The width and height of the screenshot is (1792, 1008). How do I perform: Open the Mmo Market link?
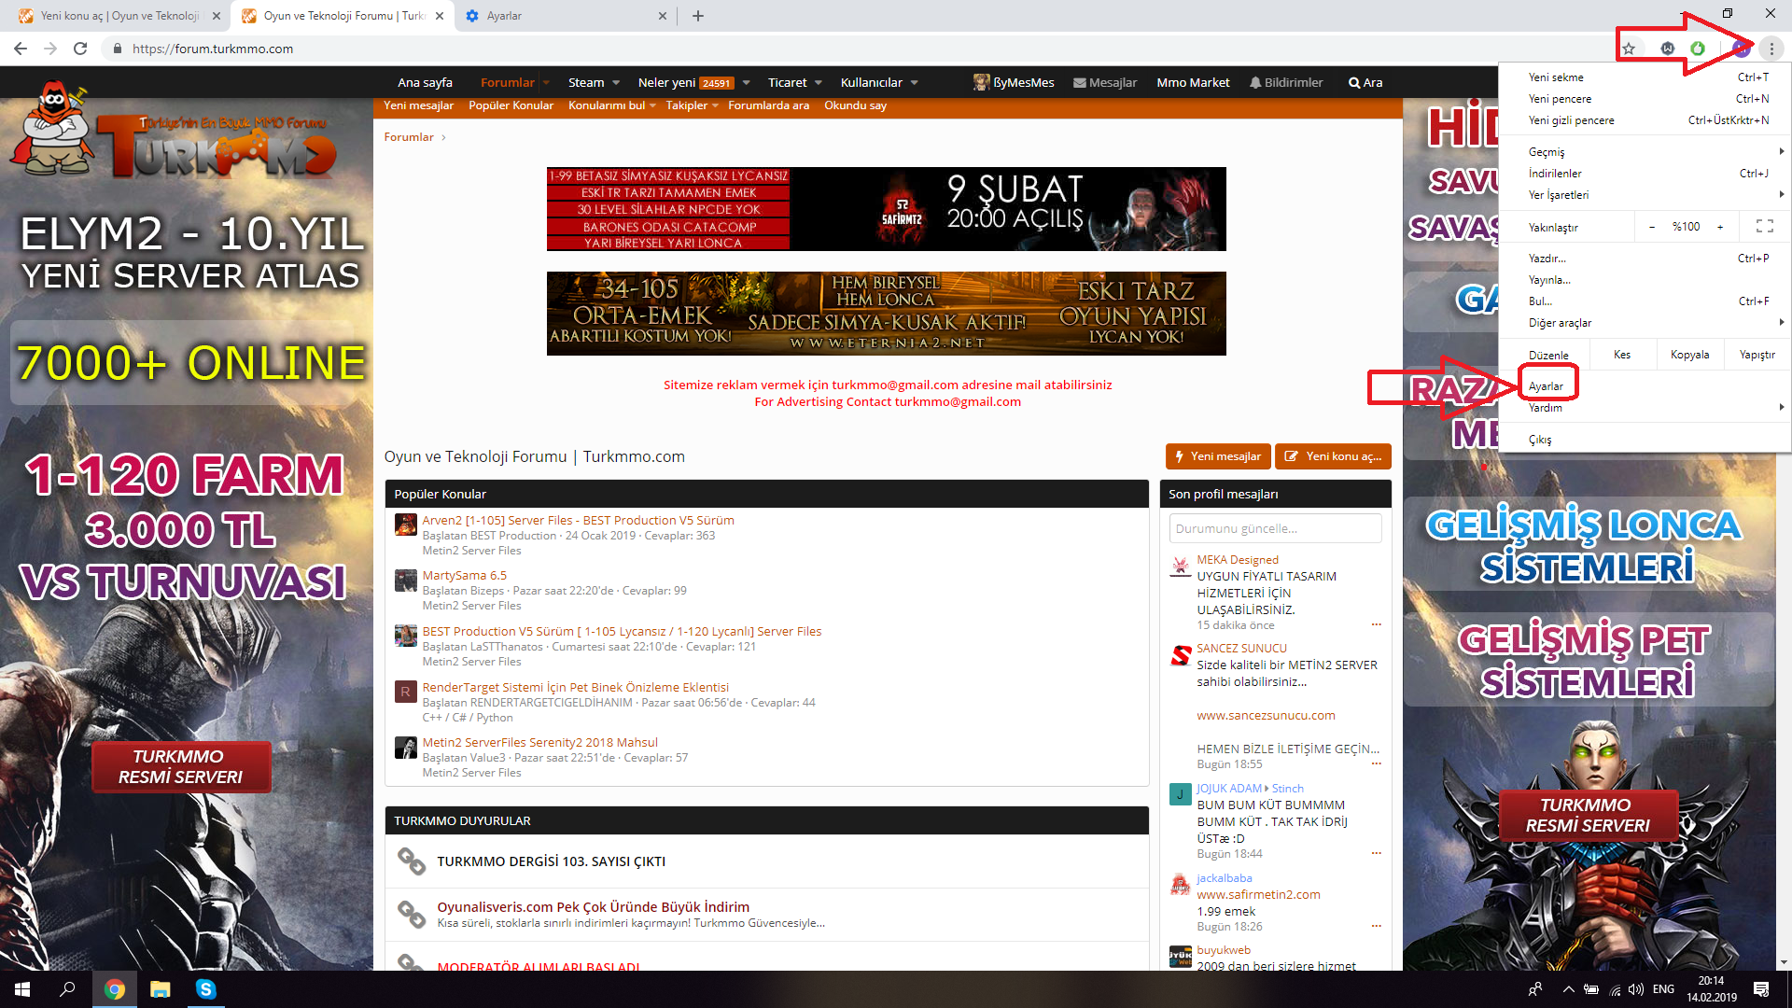pos(1193,82)
